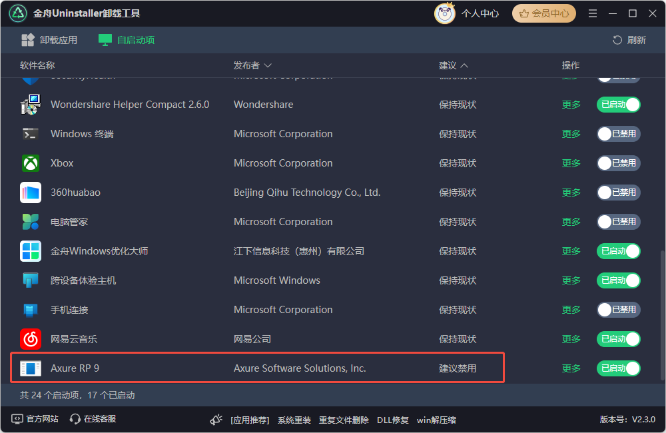666x433 pixels.
Task: Expand 更多 for Axure RP 9
Action: 571,368
